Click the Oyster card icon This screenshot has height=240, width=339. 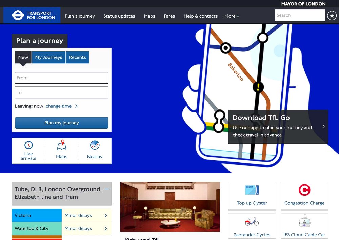[x=252, y=190]
